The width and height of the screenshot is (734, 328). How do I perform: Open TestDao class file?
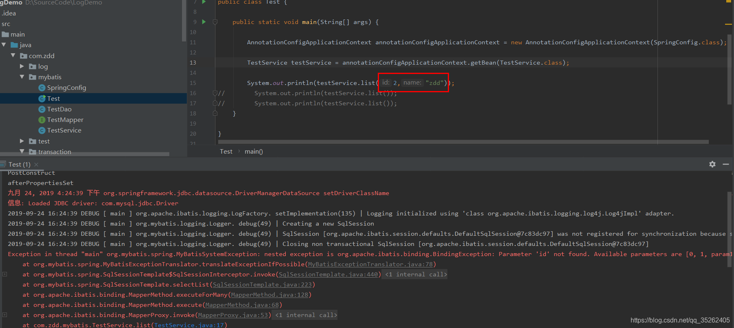59,109
